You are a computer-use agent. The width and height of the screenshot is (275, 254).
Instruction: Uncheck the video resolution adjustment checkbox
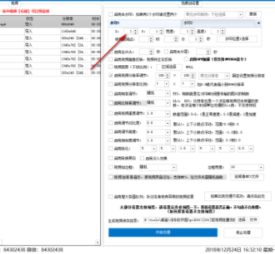pyautogui.click(x=110, y=76)
